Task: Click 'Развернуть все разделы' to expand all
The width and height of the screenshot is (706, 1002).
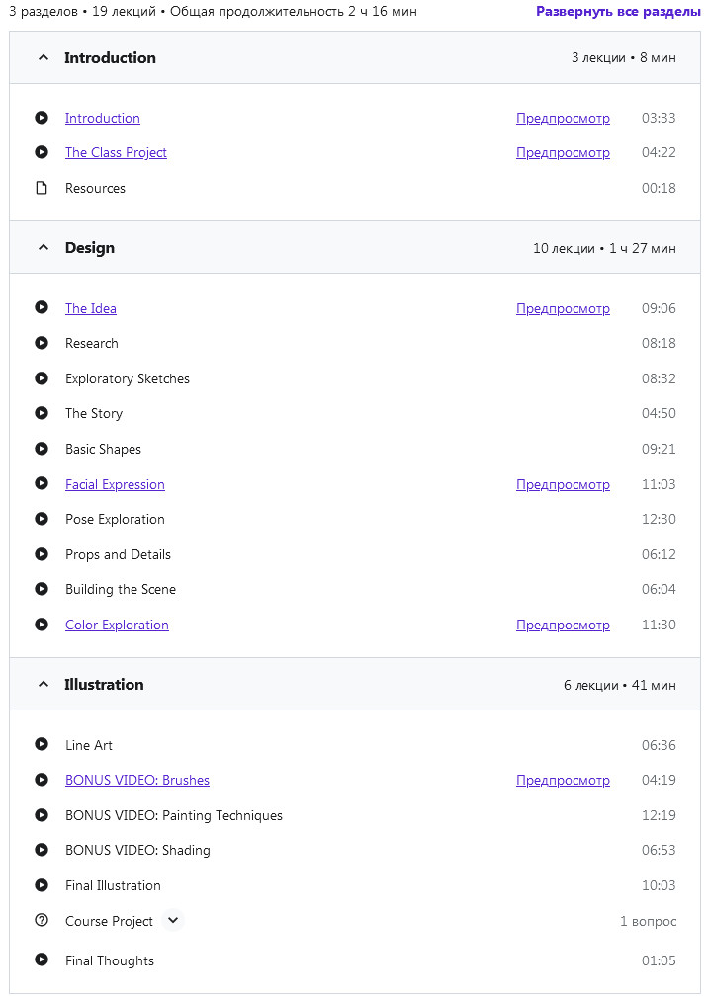Action: 618,12
